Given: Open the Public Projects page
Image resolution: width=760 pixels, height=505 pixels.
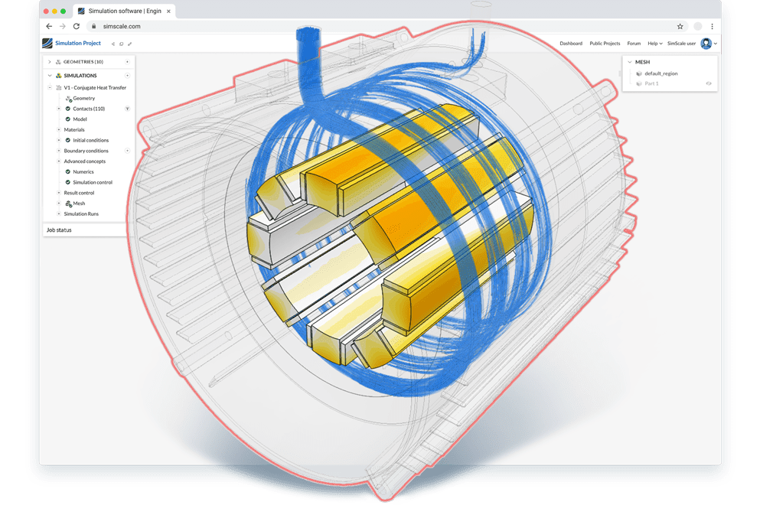Looking at the screenshot, I should pyautogui.click(x=605, y=44).
